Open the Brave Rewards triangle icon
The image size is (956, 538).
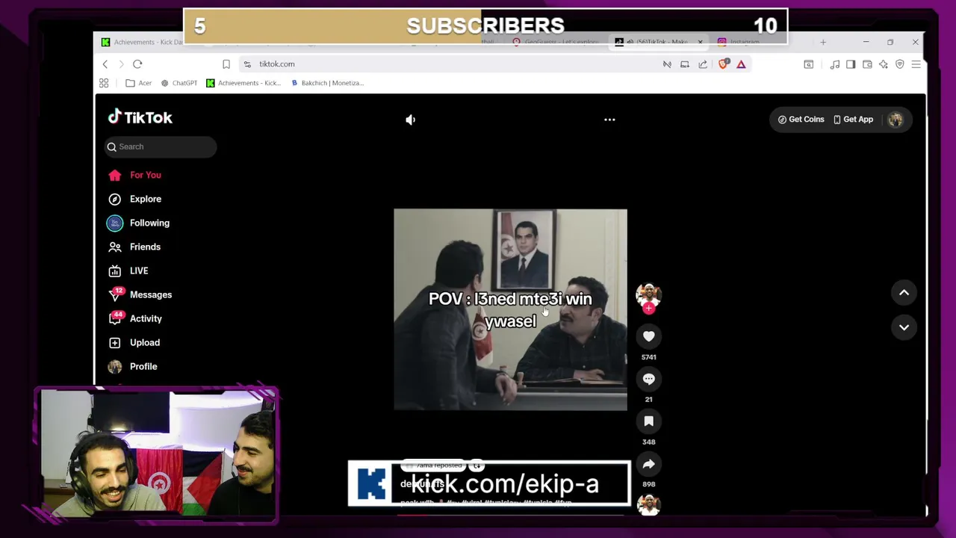[741, 64]
